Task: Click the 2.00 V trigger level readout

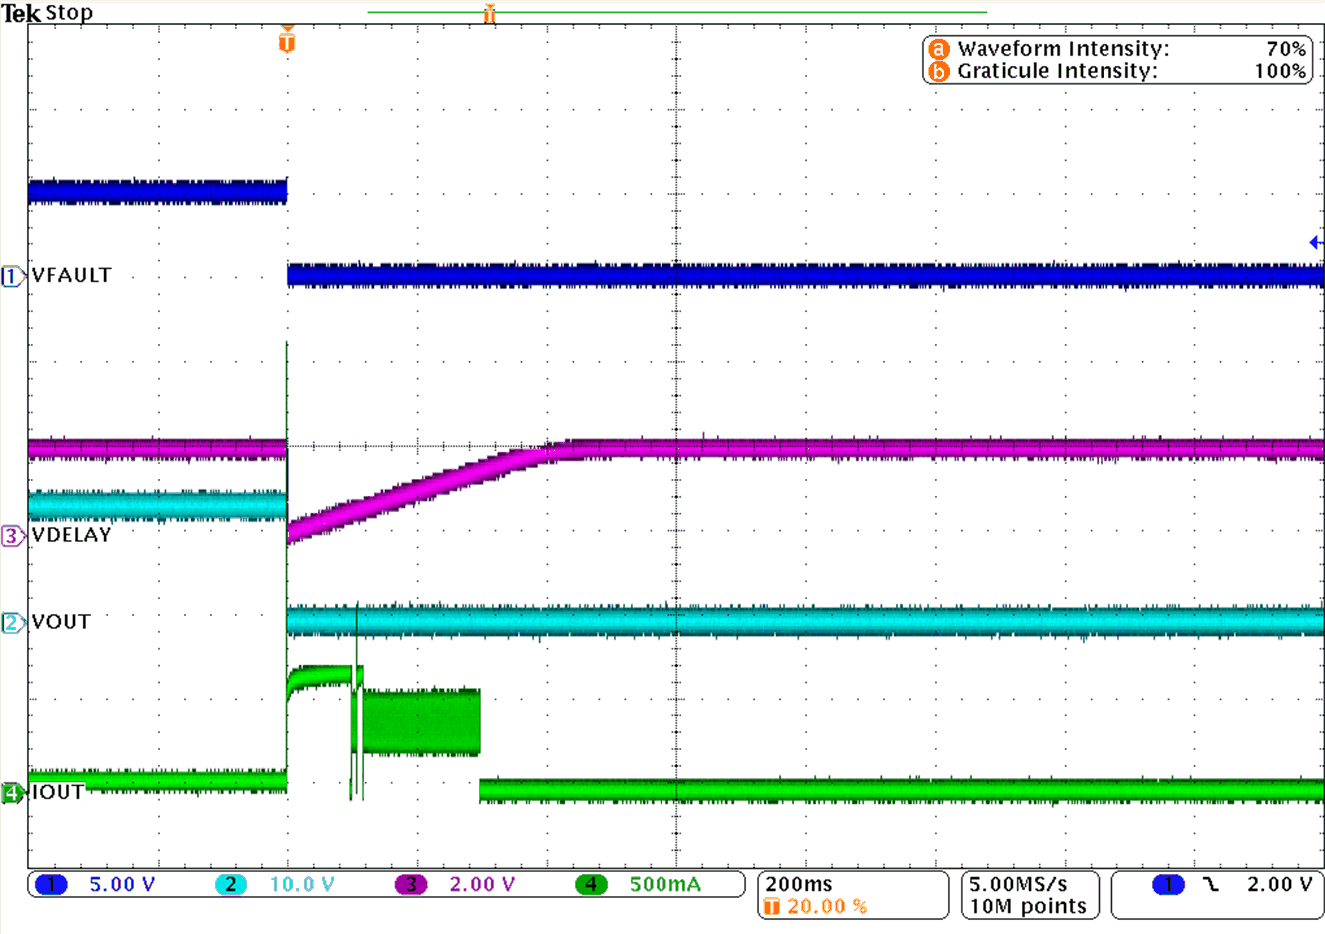Action: coord(1279,885)
